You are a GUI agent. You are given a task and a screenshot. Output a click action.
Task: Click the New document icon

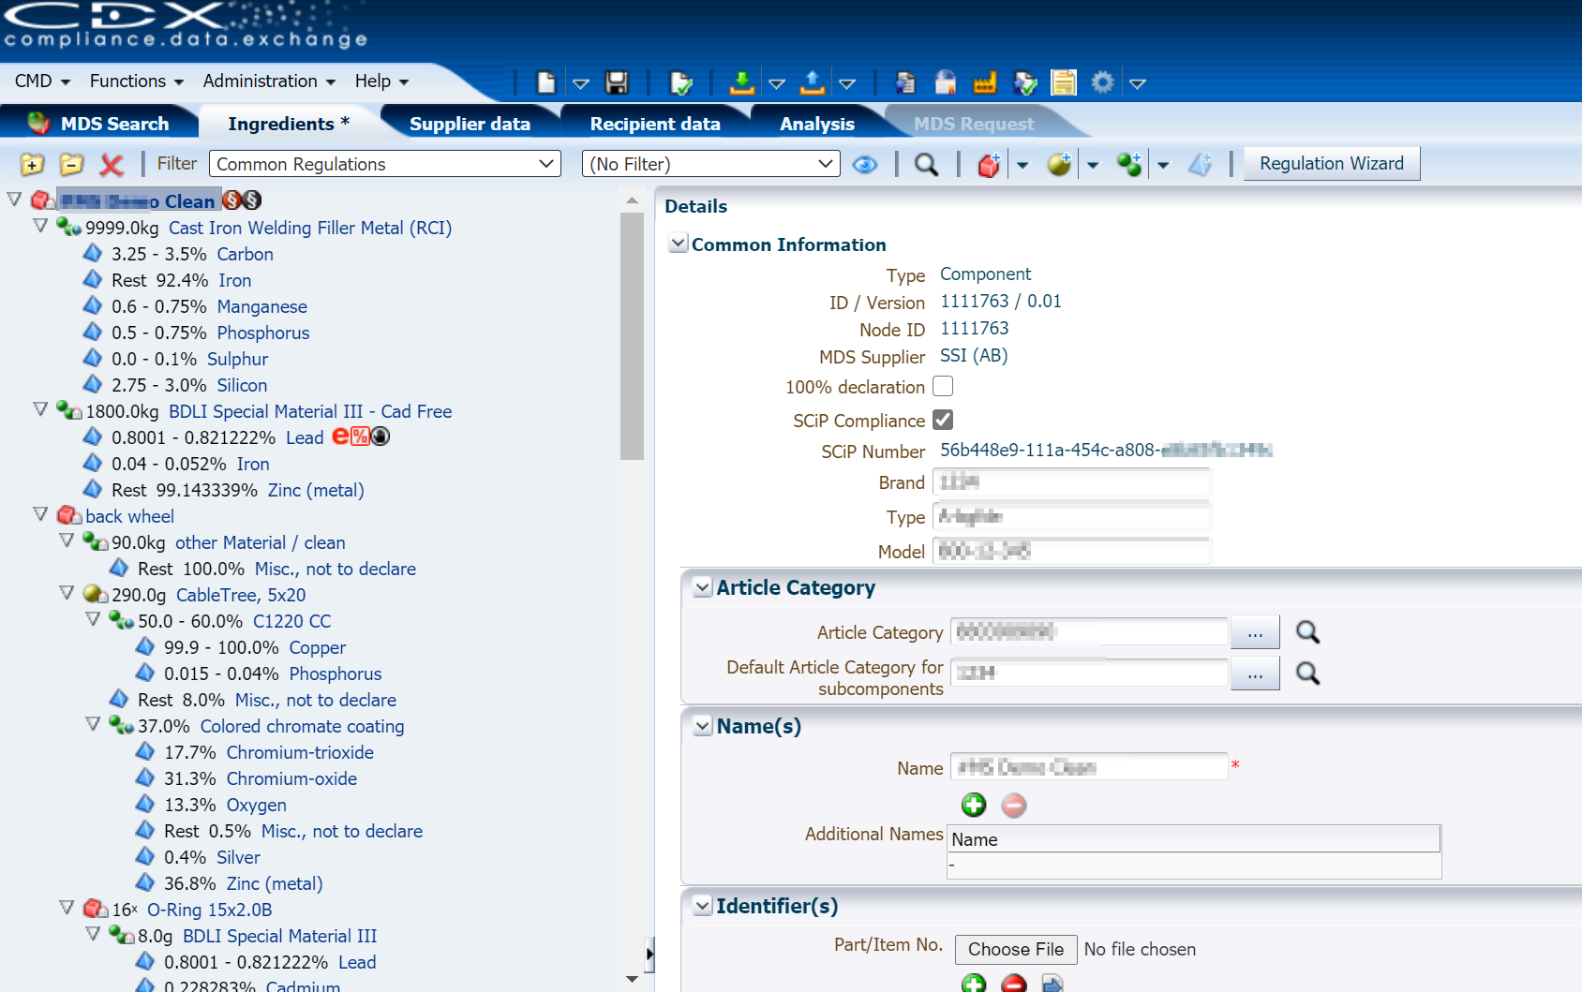click(545, 82)
